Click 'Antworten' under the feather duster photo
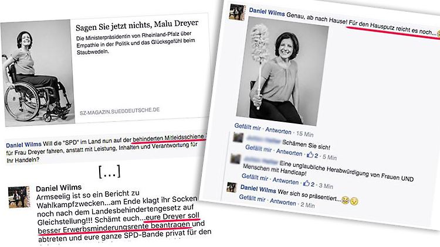 (x=278, y=131)
